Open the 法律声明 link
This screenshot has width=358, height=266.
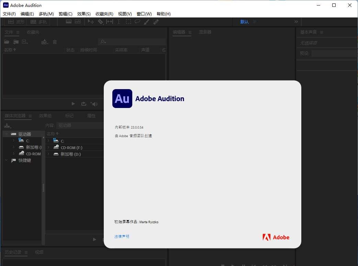coord(122,236)
